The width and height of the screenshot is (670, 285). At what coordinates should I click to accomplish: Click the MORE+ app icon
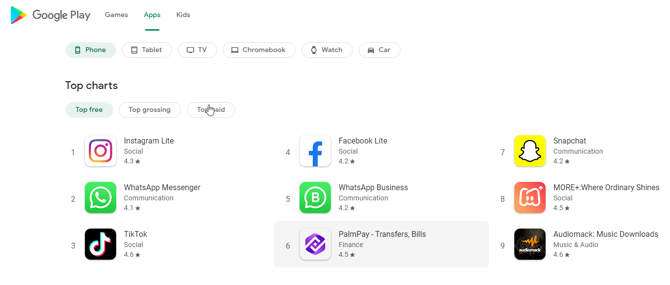point(530,197)
